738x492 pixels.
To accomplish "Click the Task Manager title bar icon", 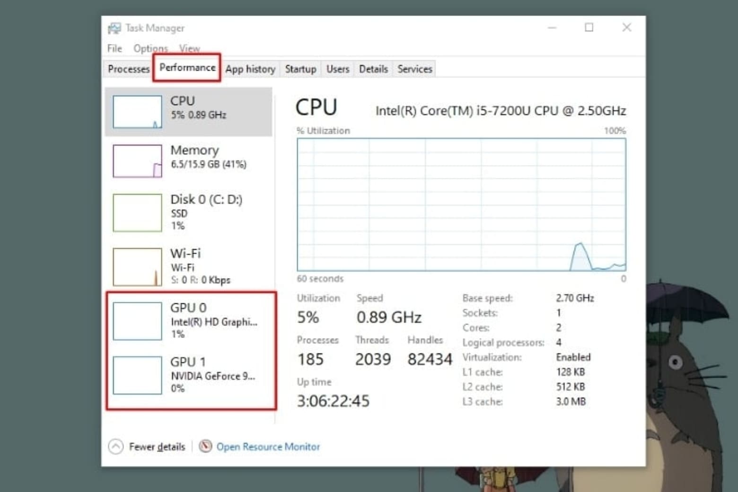I will (114, 27).
